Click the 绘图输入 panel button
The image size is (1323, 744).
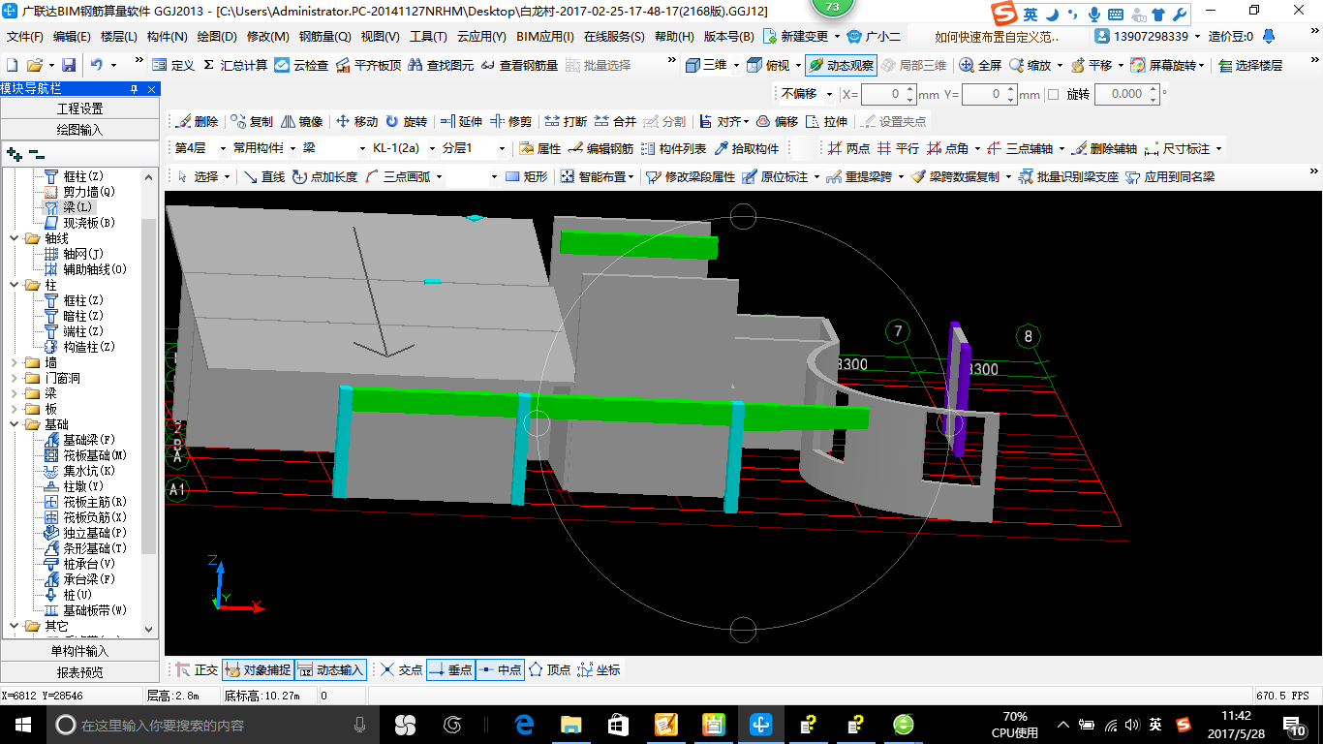point(79,129)
